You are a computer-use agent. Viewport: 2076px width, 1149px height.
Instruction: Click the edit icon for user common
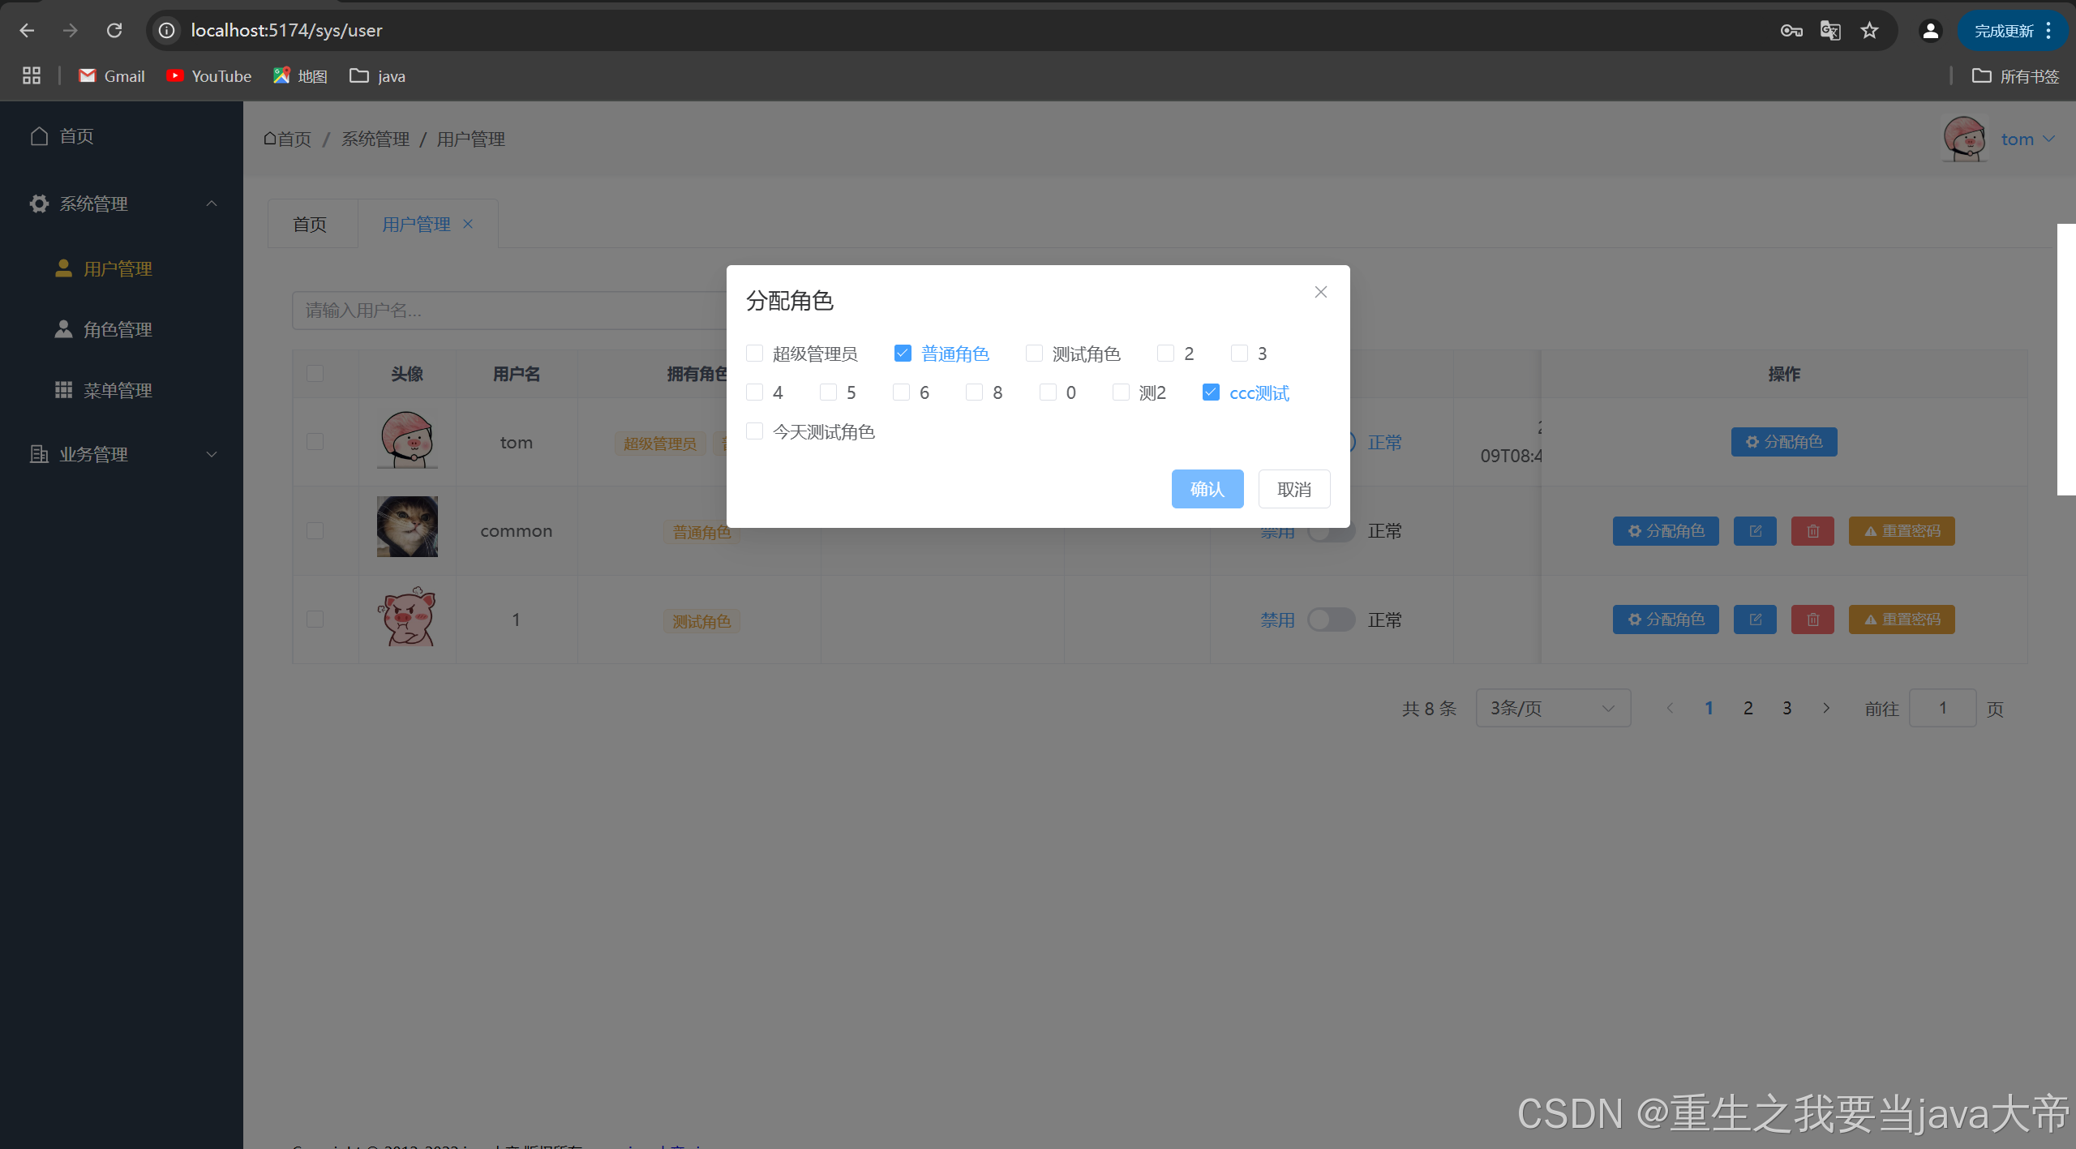tap(1755, 531)
